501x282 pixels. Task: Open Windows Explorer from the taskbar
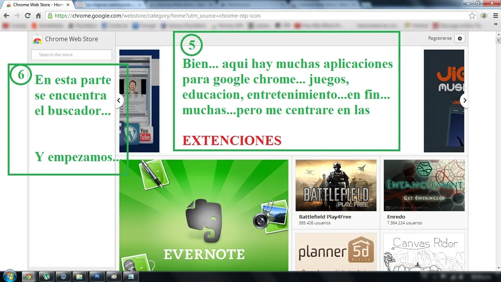coord(79,276)
